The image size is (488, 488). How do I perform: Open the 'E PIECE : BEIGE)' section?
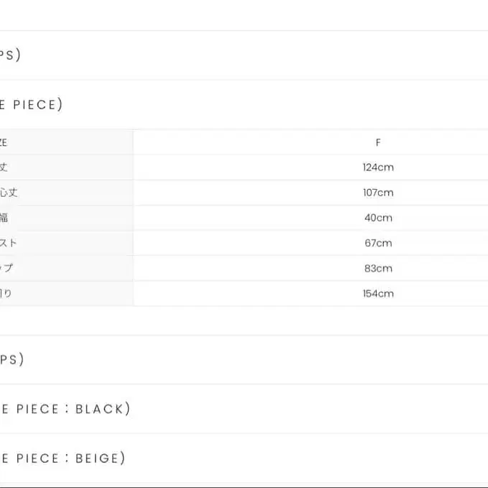pos(63,458)
